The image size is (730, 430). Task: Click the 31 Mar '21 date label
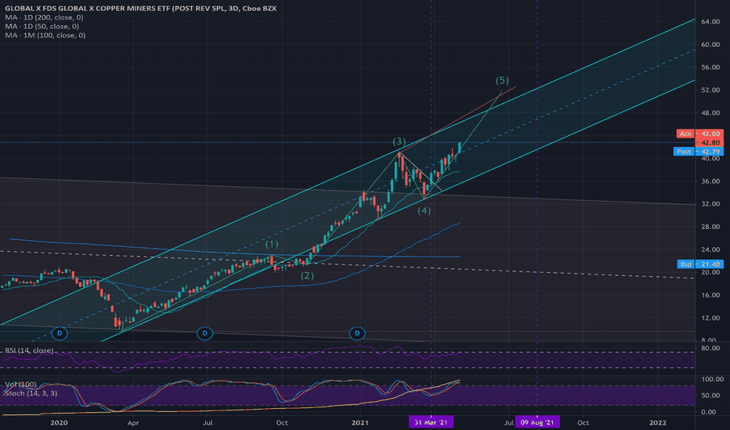click(x=431, y=422)
